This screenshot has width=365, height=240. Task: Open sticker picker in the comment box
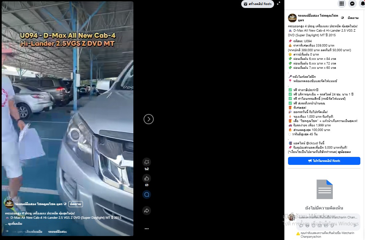[332, 225]
